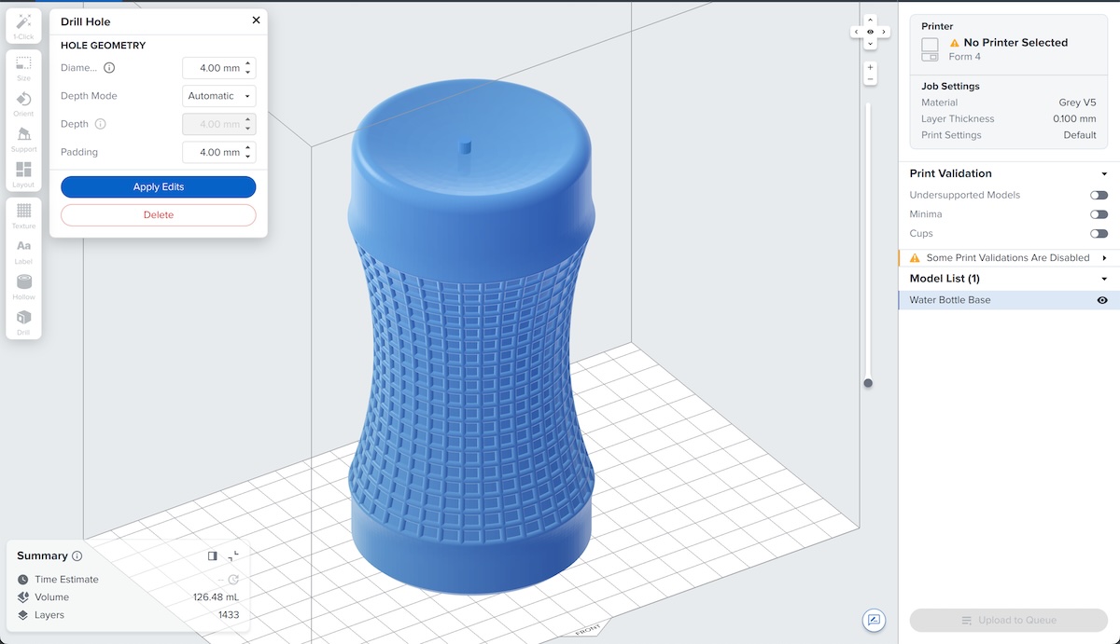Hide the Water Bottle Base model
Screen dimensions: 1120x644
coord(1102,299)
